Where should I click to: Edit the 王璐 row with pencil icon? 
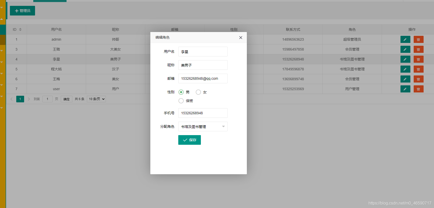[405, 50]
